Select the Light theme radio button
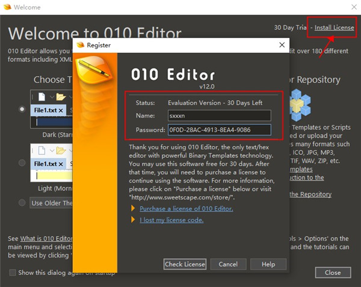361x287 pixels. coord(22,163)
